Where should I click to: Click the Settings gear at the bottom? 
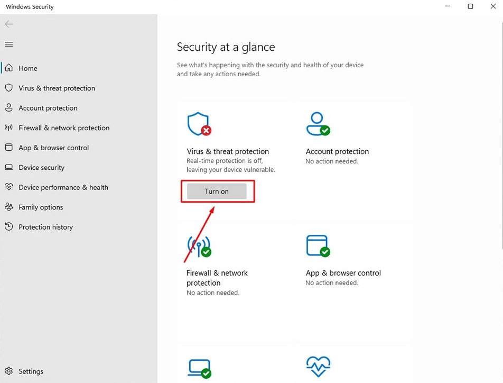pyautogui.click(x=9, y=371)
